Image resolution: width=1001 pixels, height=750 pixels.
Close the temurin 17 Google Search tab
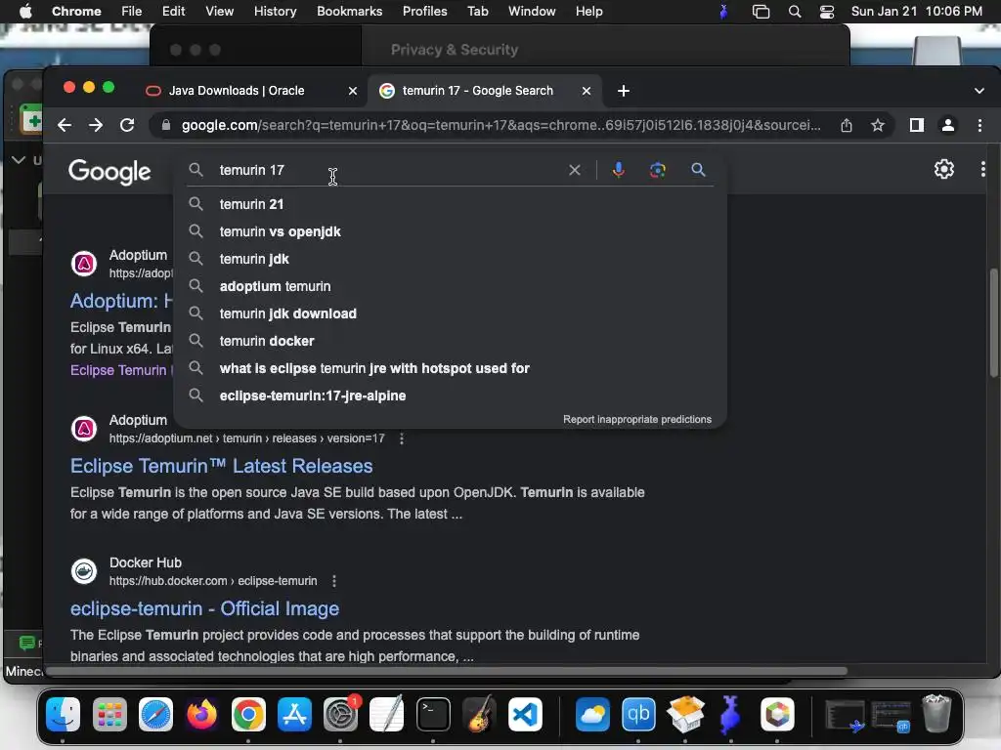(587, 91)
